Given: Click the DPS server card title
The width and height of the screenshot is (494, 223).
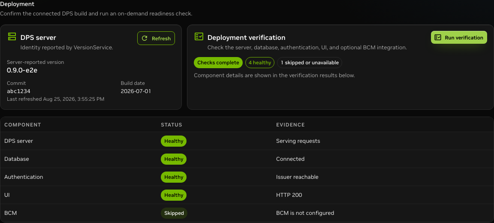Looking at the screenshot, I should (x=38, y=38).
